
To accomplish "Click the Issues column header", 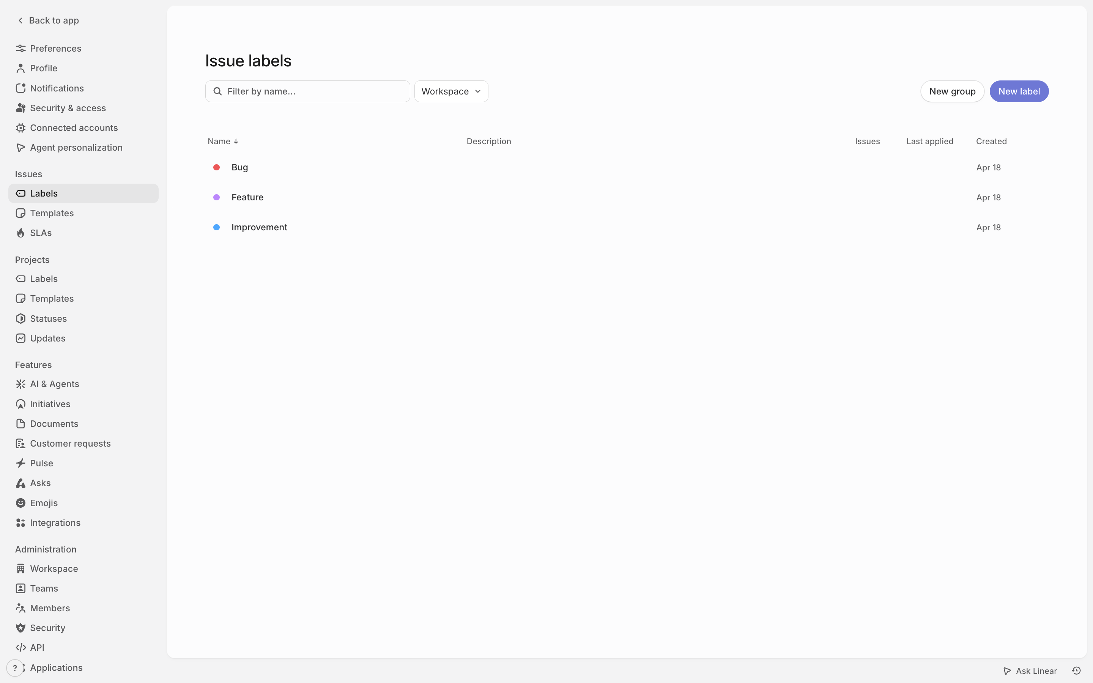I will click(867, 142).
